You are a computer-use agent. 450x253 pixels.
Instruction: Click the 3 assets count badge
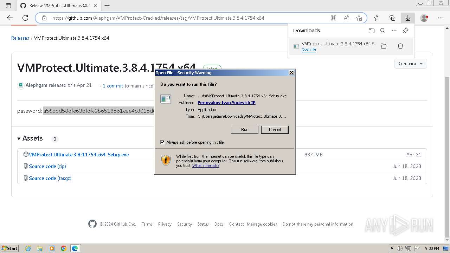[55, 139]
